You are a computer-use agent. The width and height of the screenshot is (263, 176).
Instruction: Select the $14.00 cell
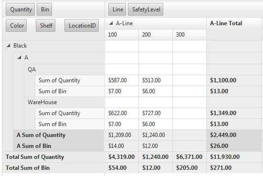[122, 146]
